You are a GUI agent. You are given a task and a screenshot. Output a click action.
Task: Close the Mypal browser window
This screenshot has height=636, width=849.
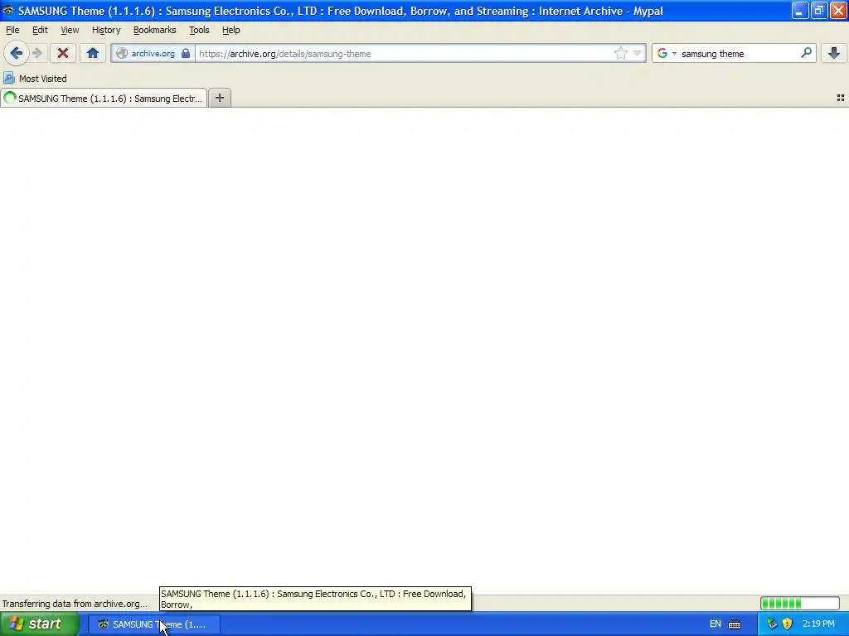(x=838, y=10)
